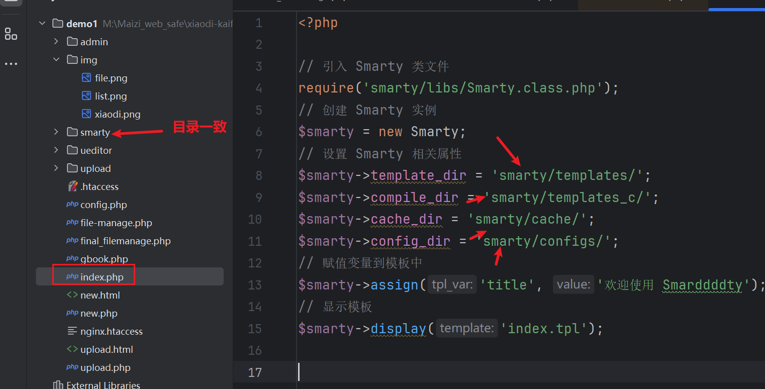Image resolution: width=765 pixels, height=389 pixels.
Task: Select xiaodi.png in project tree
Action: pos(118,115)
